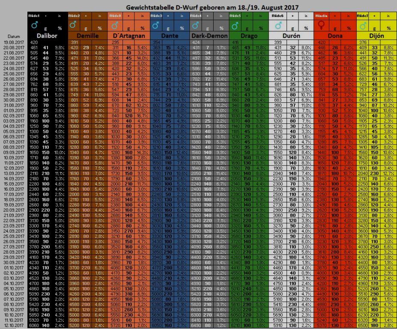Click the 'Durón' name header
Screen dimensions: 397x329
pos(291,36)
